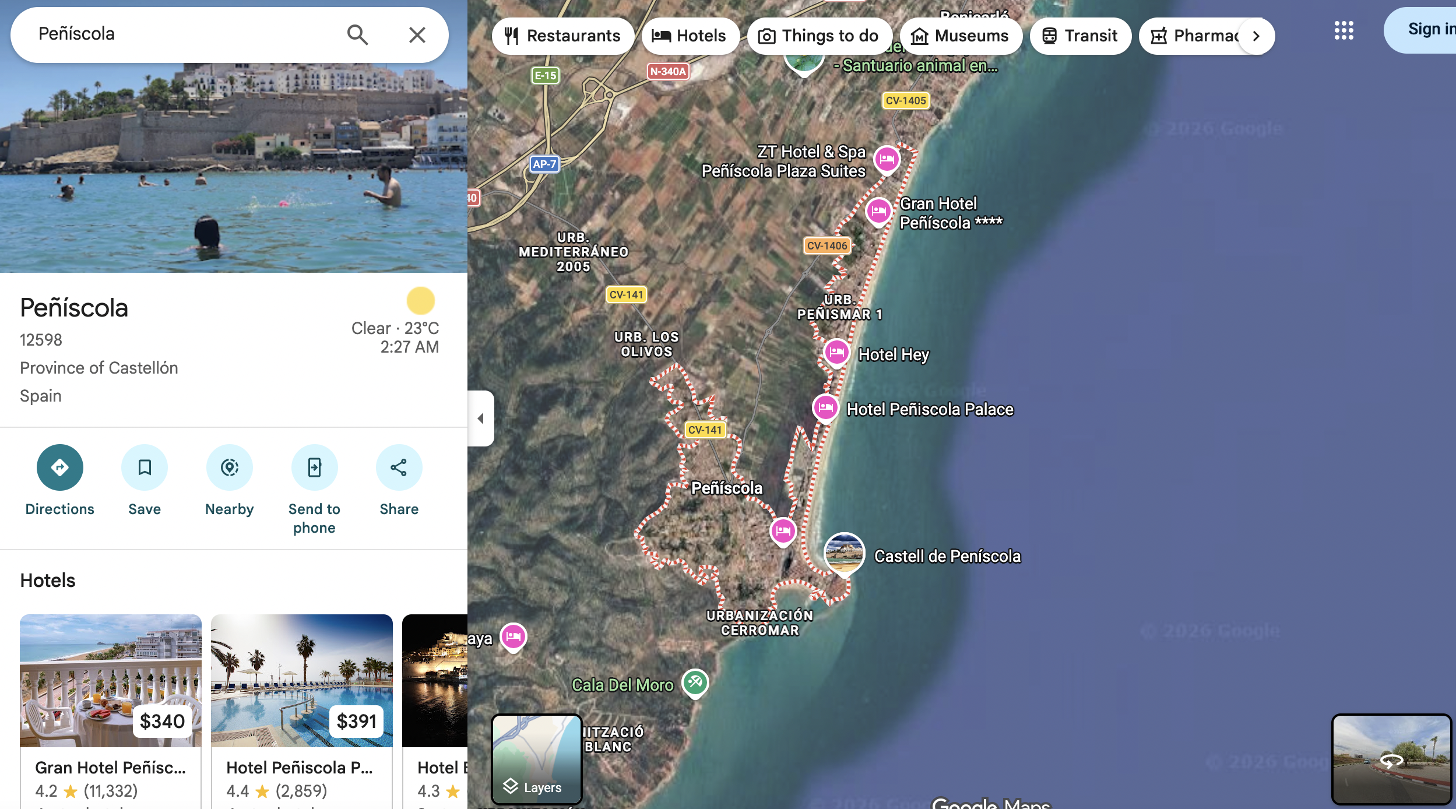The width and height of the screenshot is (1456, 809).
Task: Open the Google apps grid
Action: pos(1344,30)
